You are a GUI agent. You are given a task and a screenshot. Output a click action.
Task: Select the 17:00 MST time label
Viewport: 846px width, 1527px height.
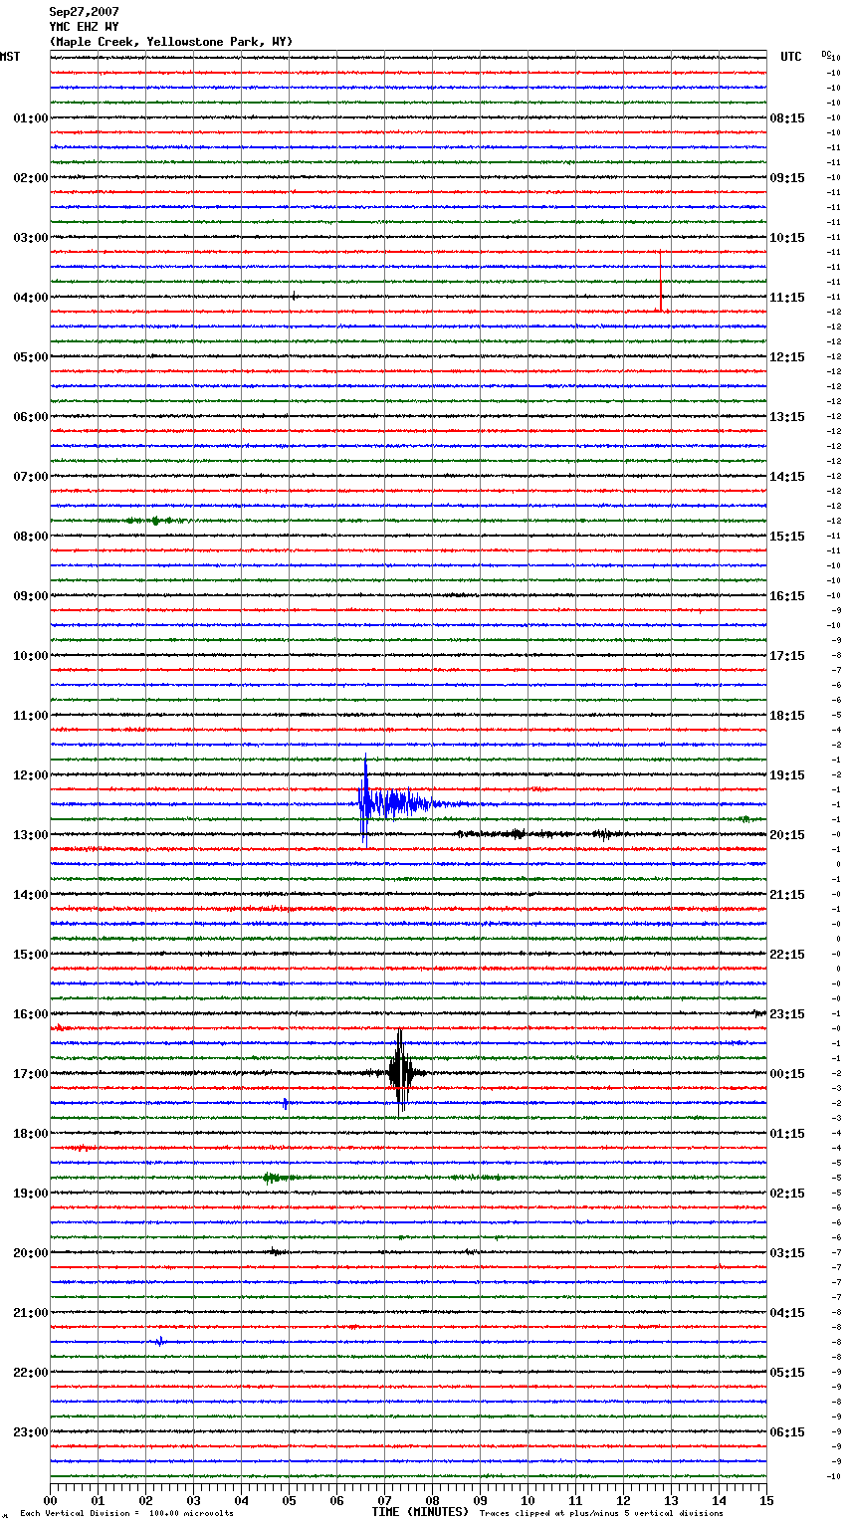point(31,1074)
